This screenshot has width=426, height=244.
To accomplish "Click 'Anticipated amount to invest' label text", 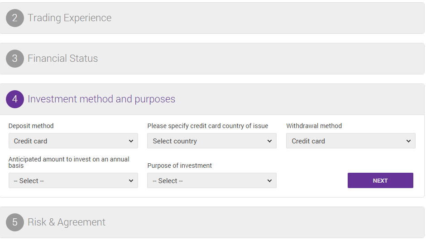I will coord(69,162).
